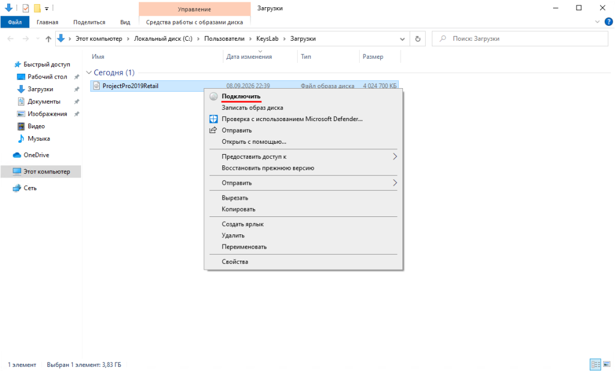Open Загрузки in the sidebar
615x371 pixels.
coord(40,89)
